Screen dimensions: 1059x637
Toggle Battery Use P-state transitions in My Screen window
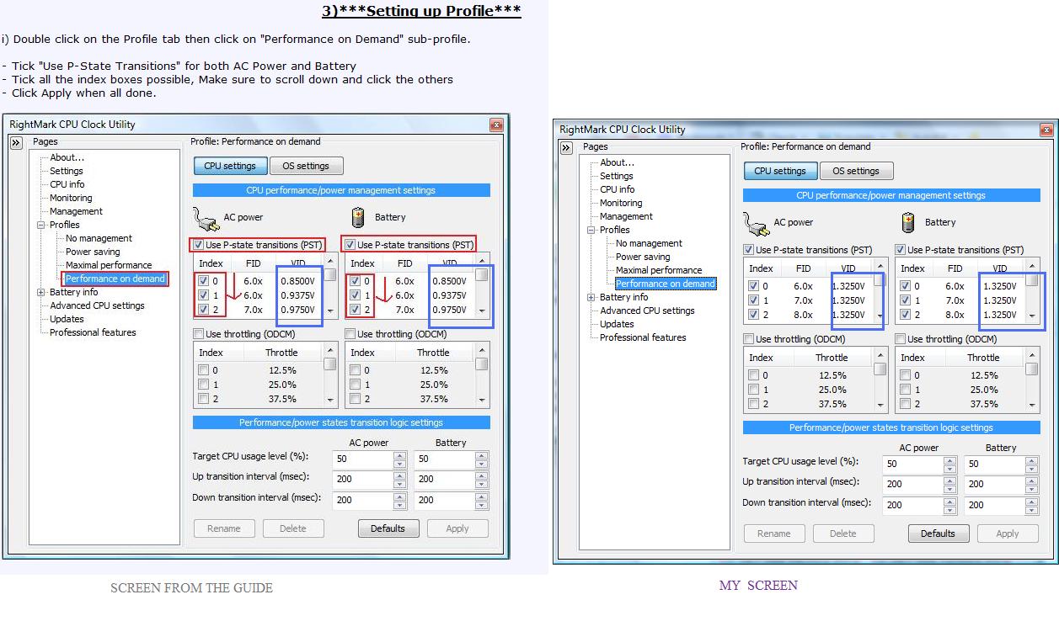[901, 250]
